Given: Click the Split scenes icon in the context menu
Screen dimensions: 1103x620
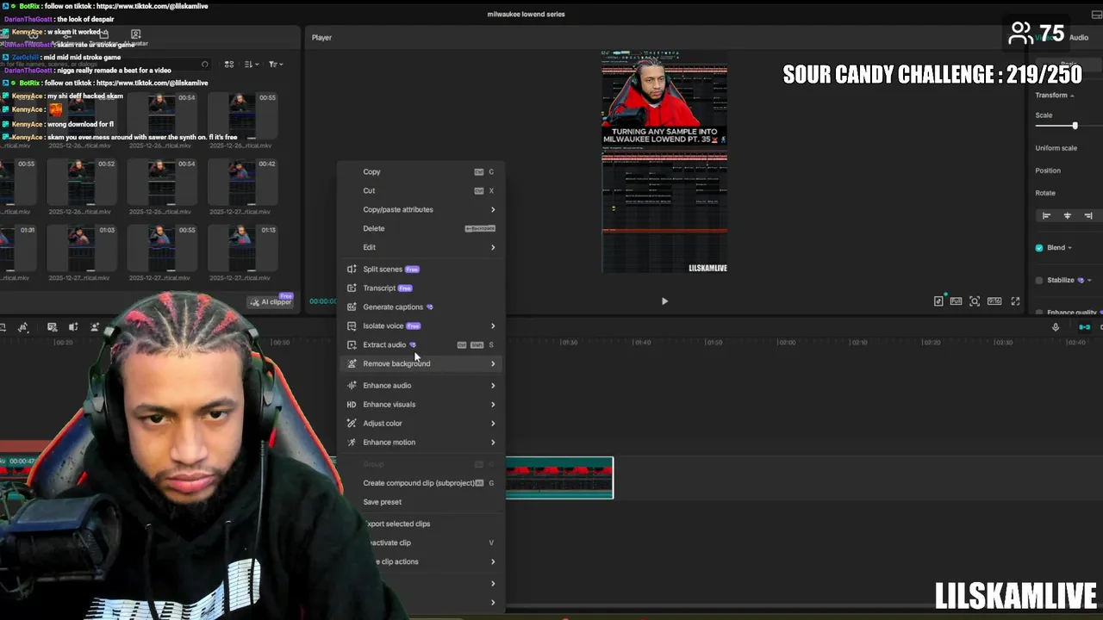Looking at the screenshot, I should point(352,270).
